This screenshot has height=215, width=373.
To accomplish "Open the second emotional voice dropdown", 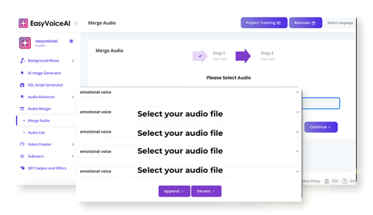I will point(189,112).
